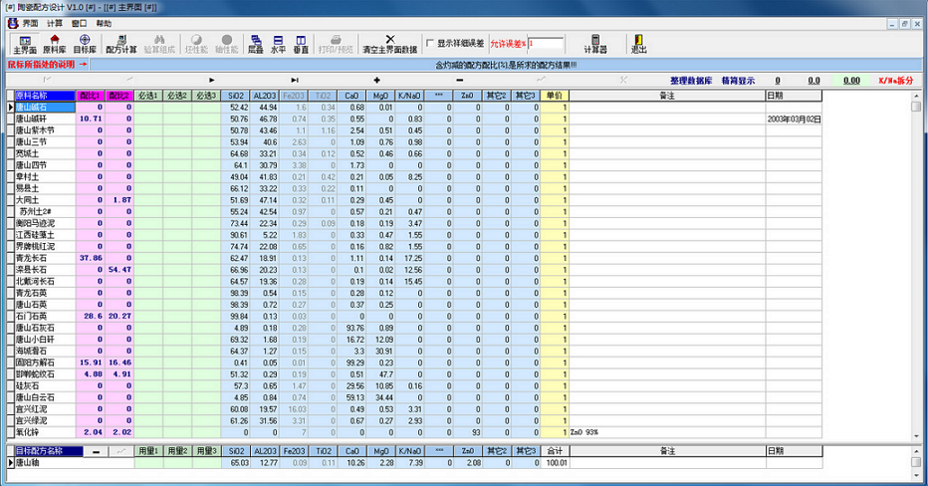Click the 退出 exit icon
Image resolution: width=928 pixels, height=486 pixels.
click(x=638, y=43)
